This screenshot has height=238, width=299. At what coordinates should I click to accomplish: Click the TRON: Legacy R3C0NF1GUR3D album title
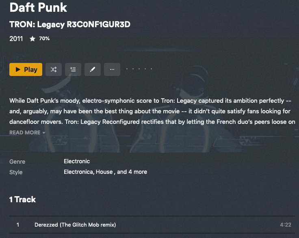click(x=69, y=24)
